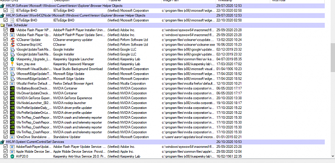The width and height of the screenshot is (335, 163).
Task: Click the NVIDIA GeForce Experi... entry icon
Action: pos(12,98)
